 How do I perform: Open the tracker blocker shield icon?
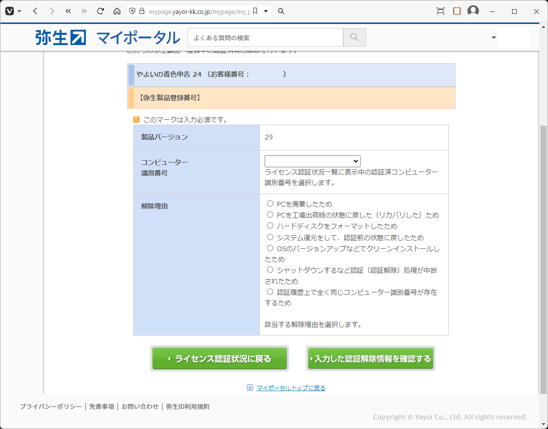(132, 11)
